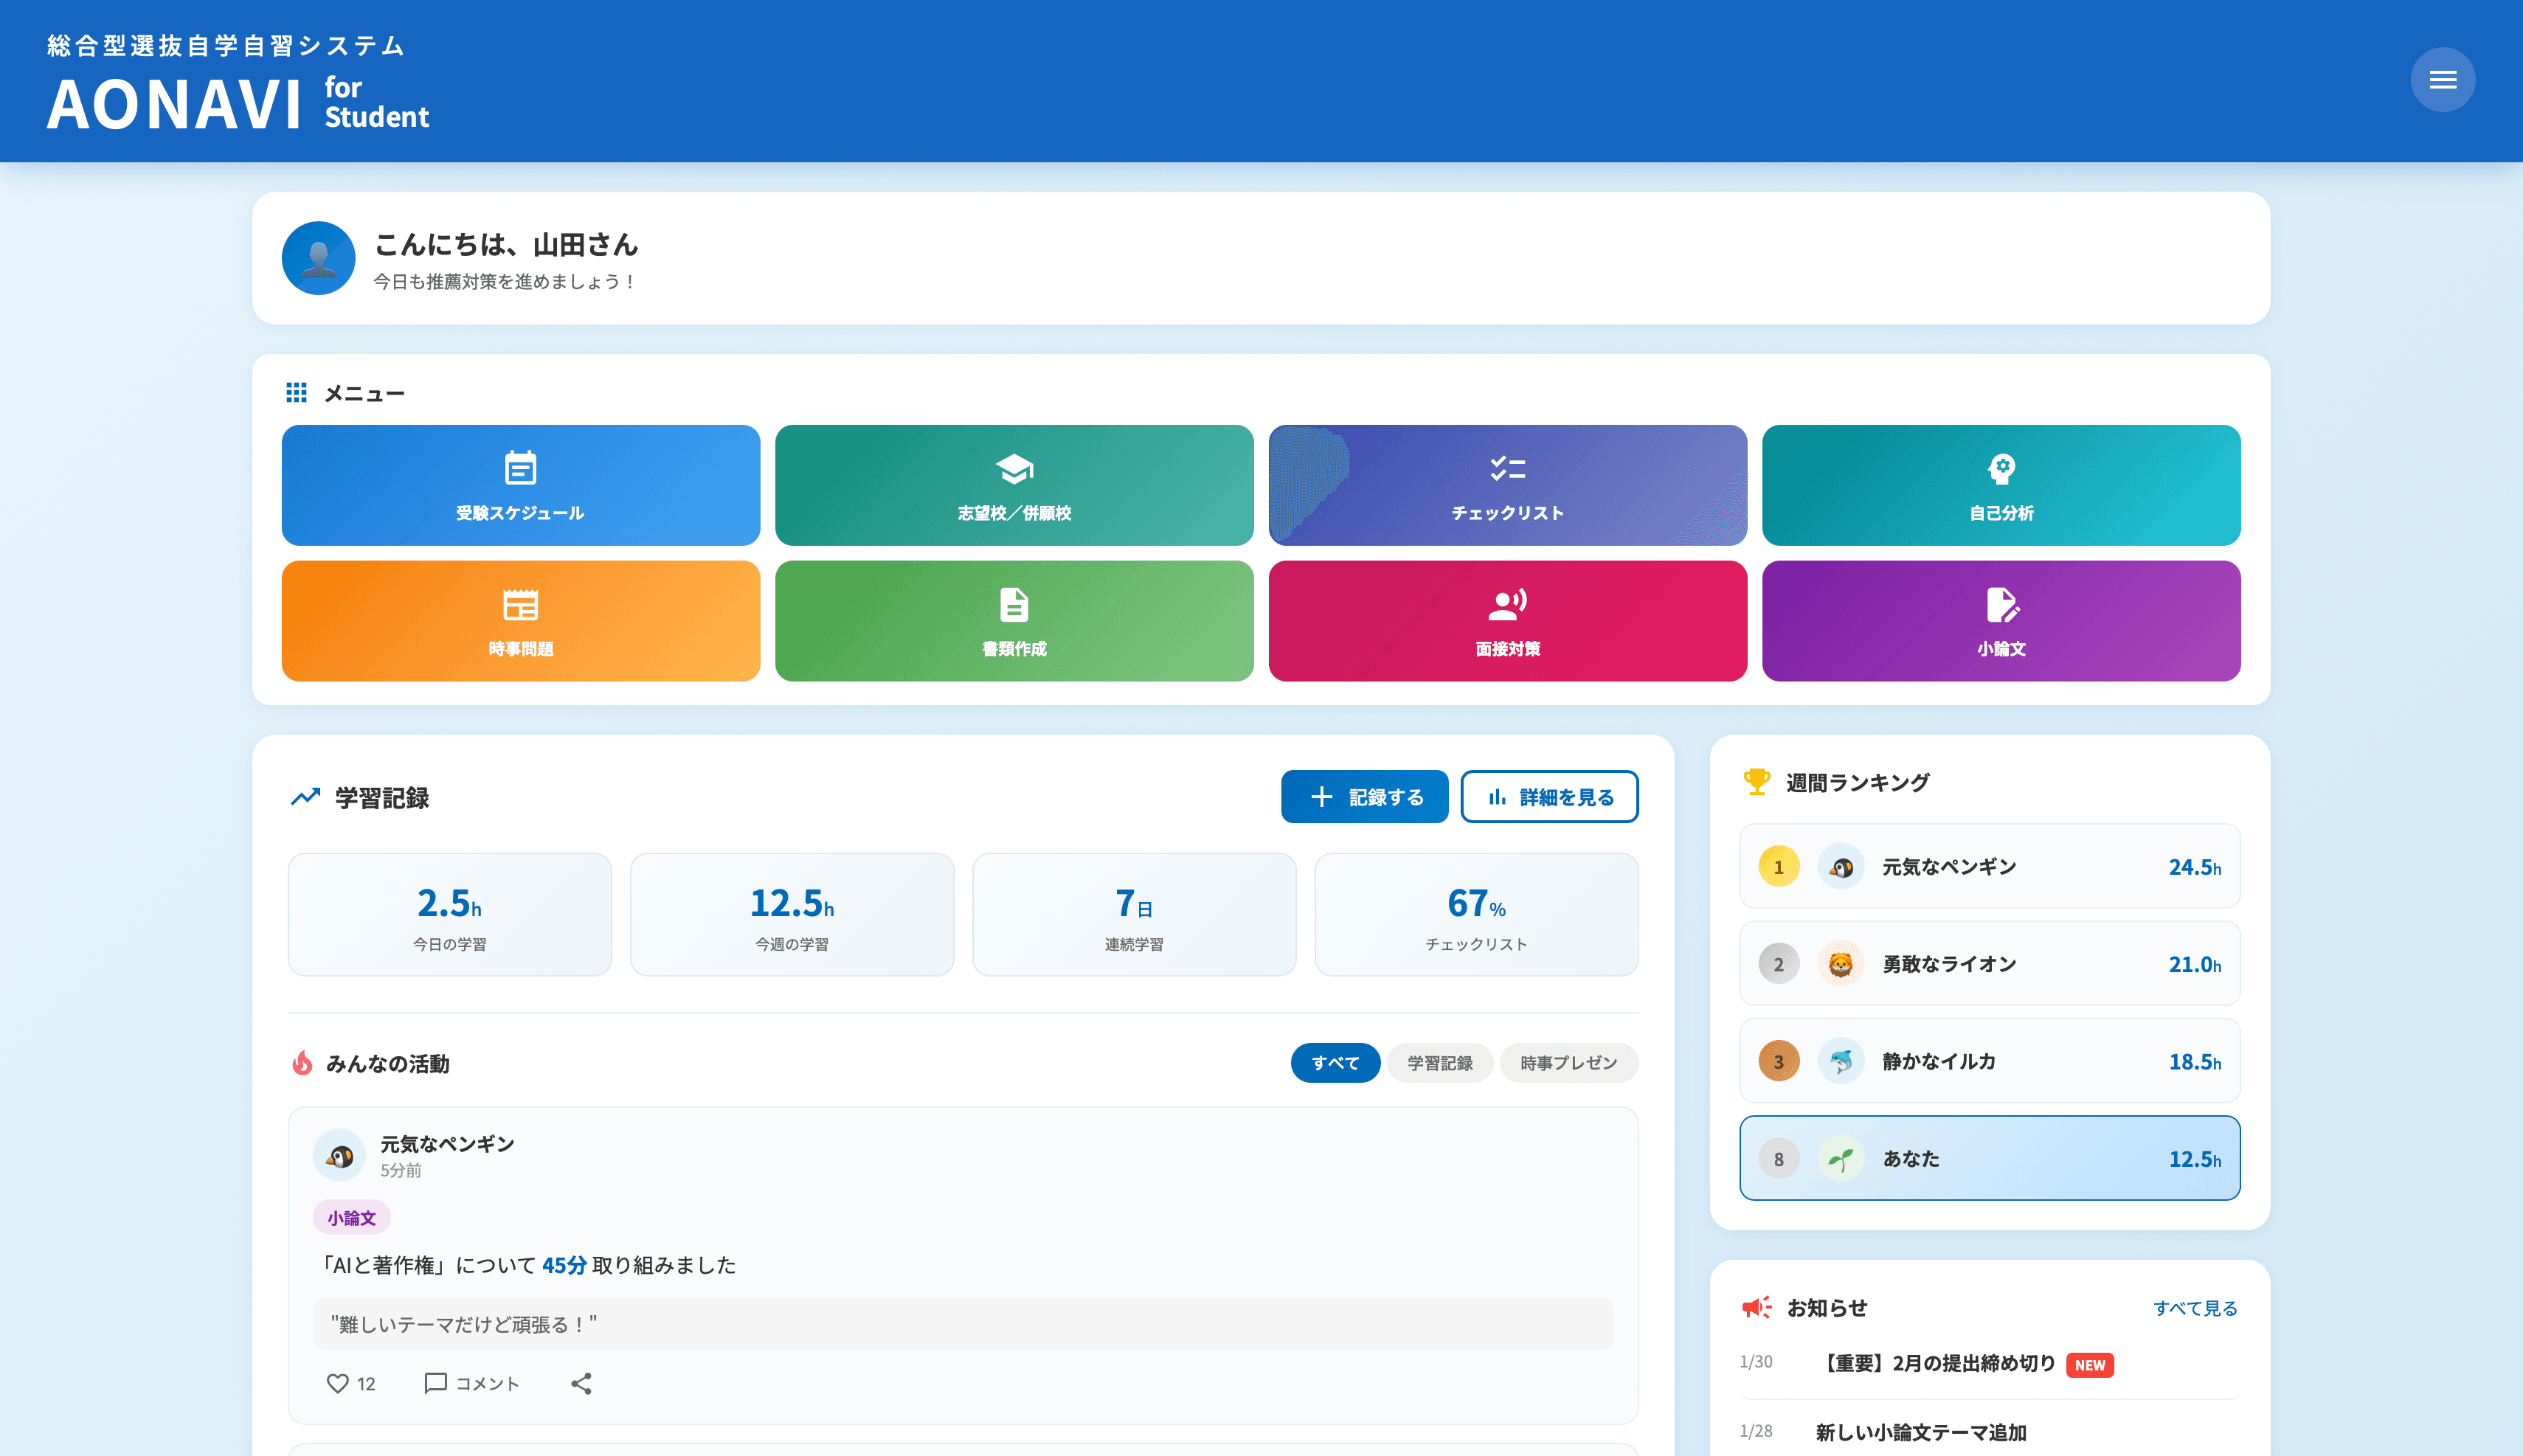The height and width of the screenshot is (1456, 2523).
Task: View all announcements via すべて見る
Action: pos(2196,1307)
